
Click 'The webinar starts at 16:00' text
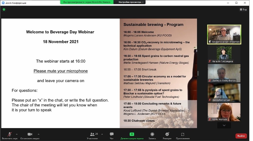pos(61,61)
